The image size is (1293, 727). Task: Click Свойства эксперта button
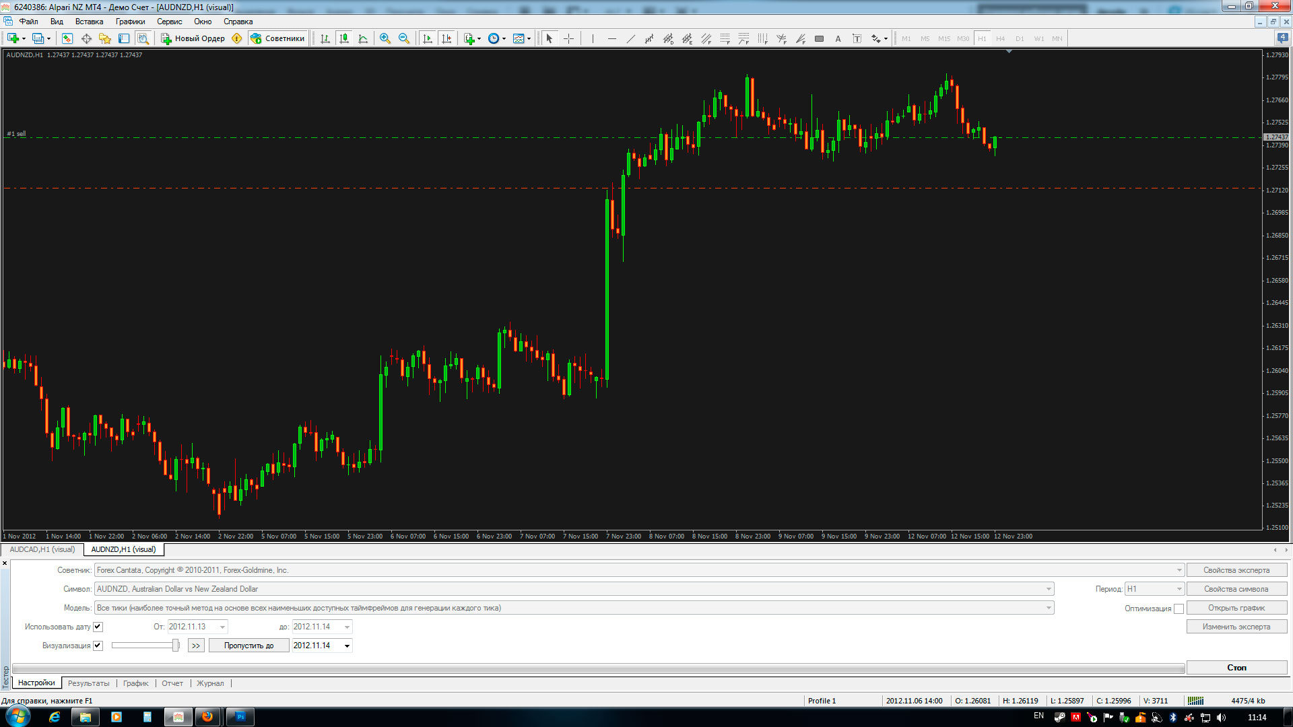click(1236, 570)
